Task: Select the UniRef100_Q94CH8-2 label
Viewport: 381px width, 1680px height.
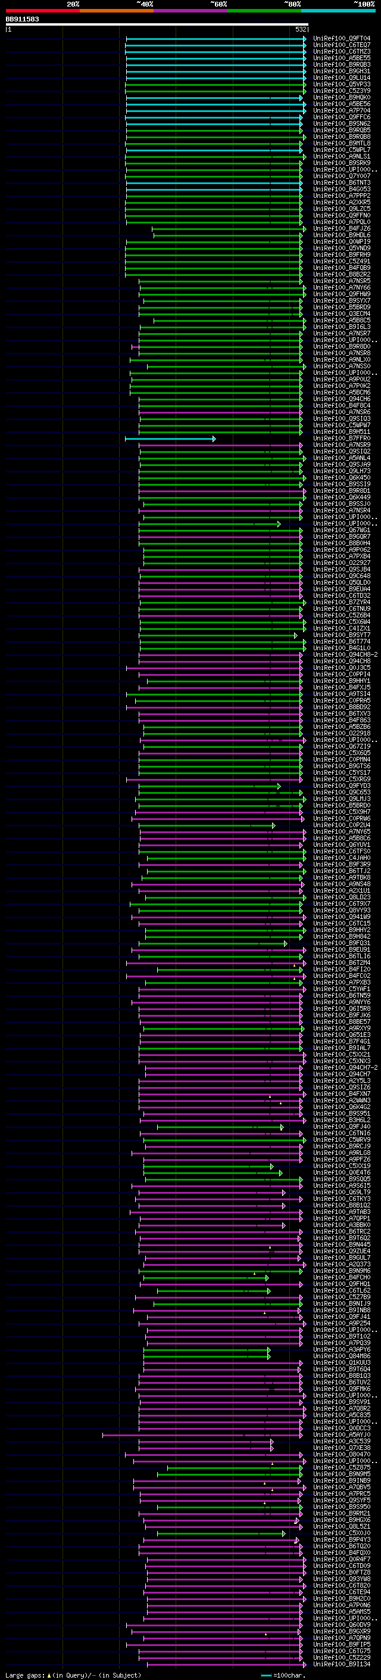Action: tap(345, 655)
